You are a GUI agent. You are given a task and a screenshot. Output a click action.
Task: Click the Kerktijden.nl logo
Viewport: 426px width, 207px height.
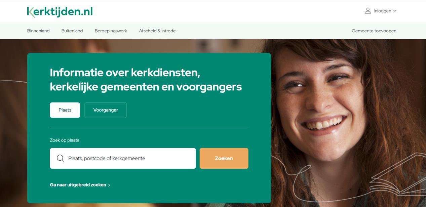click(60, 12)
